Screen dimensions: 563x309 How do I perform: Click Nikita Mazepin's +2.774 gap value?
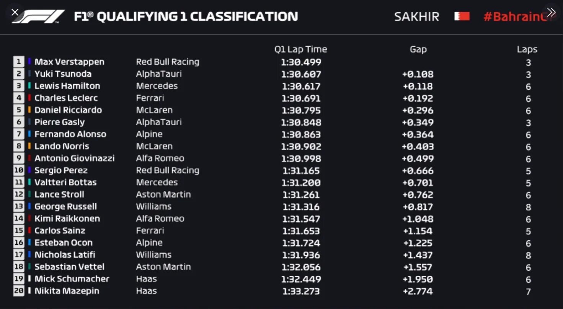pos(418,291)
